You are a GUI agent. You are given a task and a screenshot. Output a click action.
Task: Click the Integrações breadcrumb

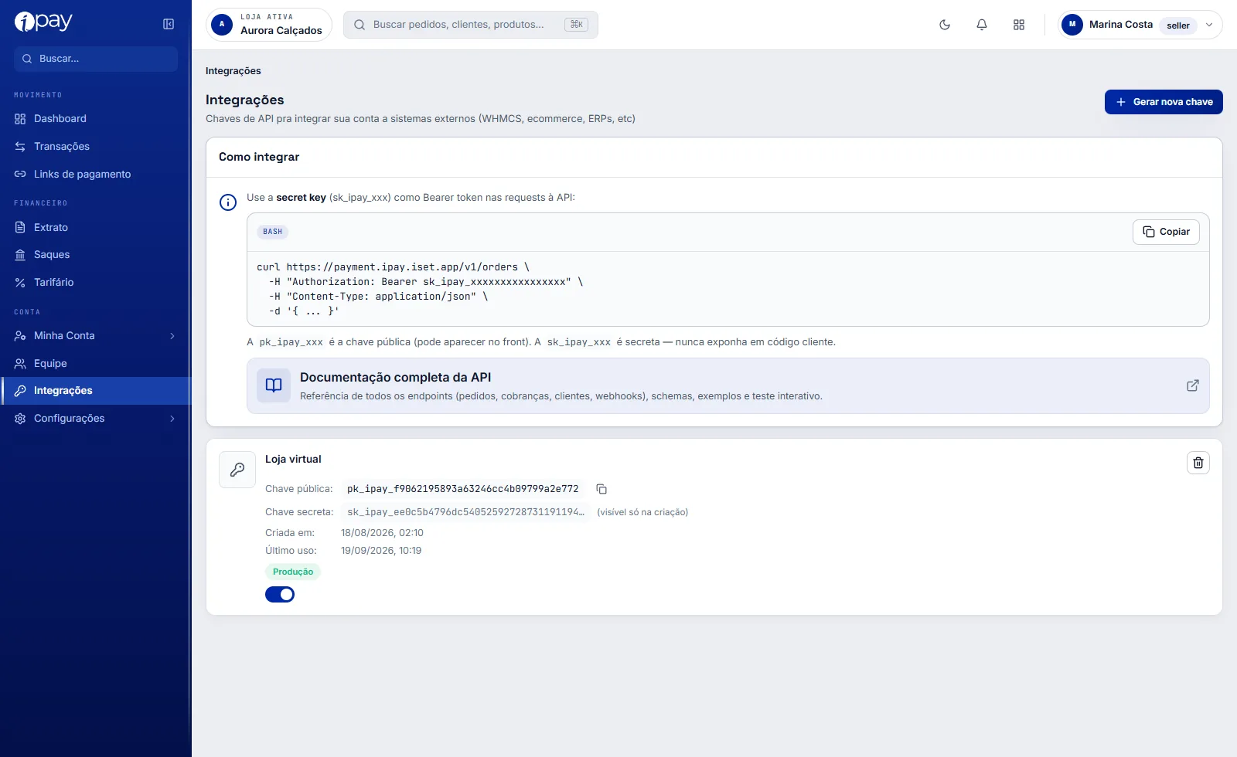[x=233, y=71]
